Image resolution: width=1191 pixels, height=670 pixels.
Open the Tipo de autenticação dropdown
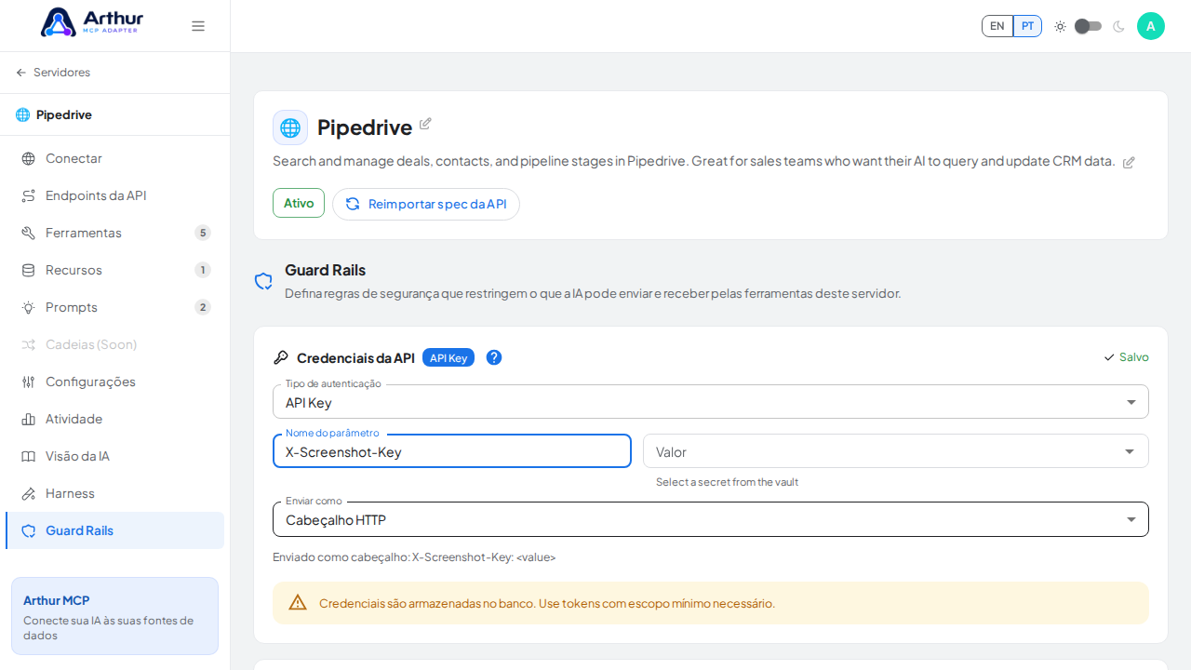[711, 402]
